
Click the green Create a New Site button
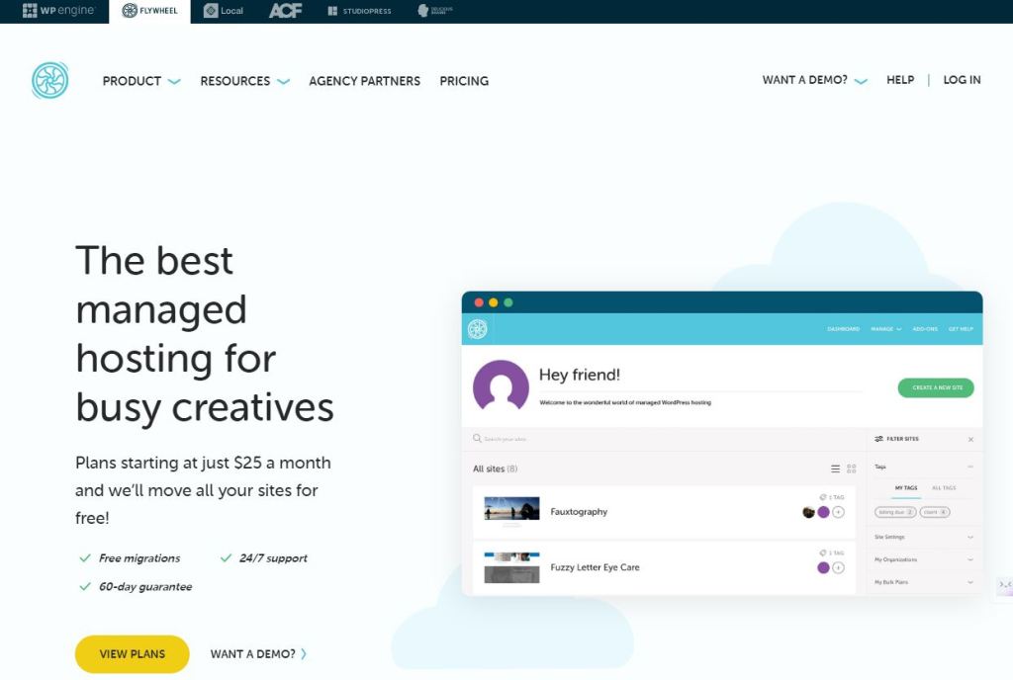click(936, 387)
